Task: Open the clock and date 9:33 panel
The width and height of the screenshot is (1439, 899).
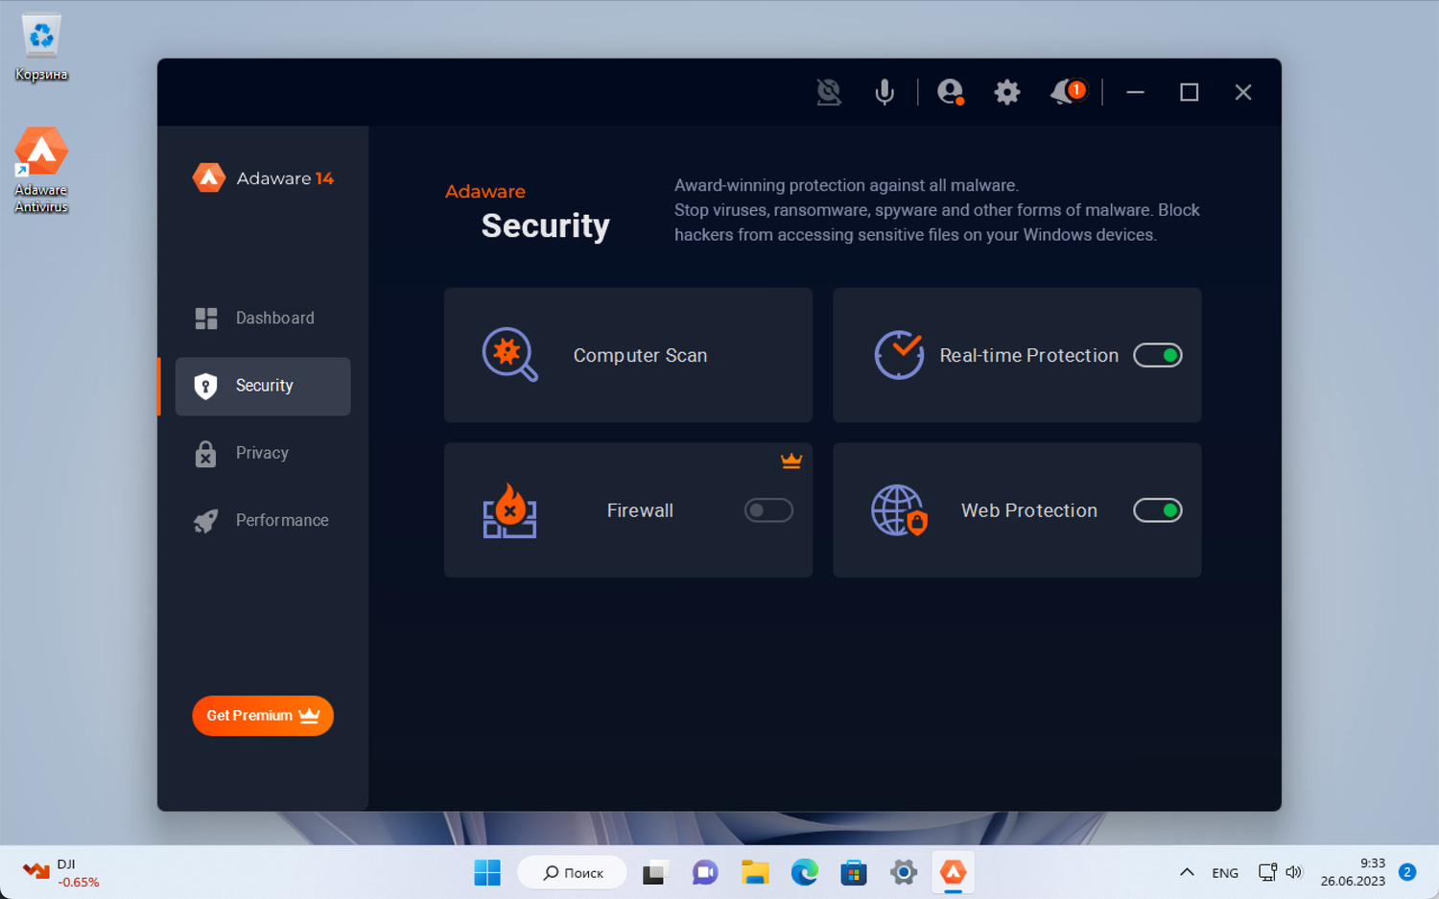Action: (1353, 872)
